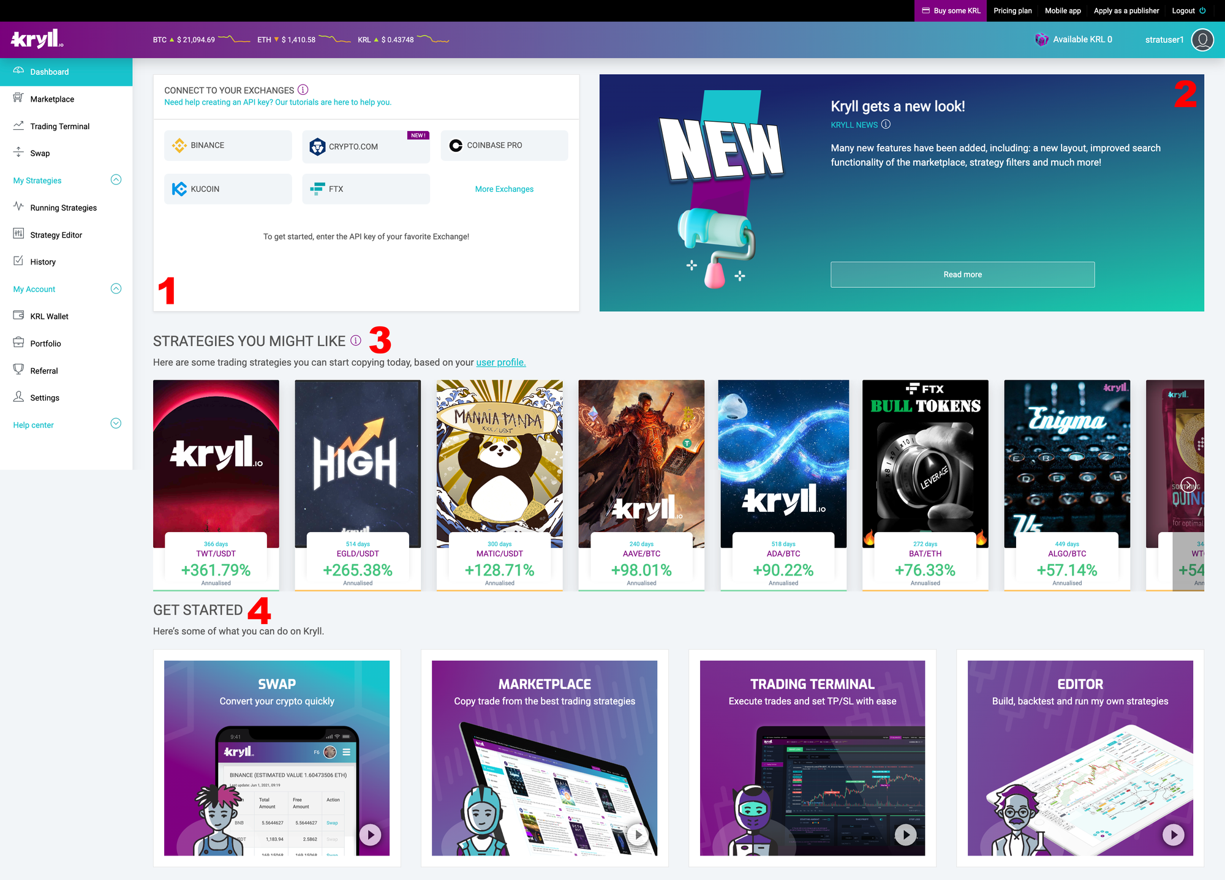Open the API key tutorials help link
The image size is (1225, 880).
(x=277, y=102)
